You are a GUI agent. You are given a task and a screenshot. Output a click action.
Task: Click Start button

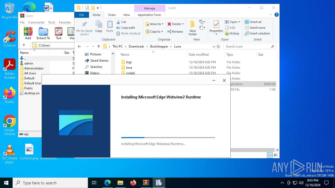(x=6, y=183)
